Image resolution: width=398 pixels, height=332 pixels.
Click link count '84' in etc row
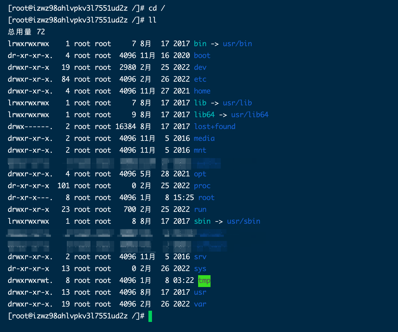click(x=66, y=79)
